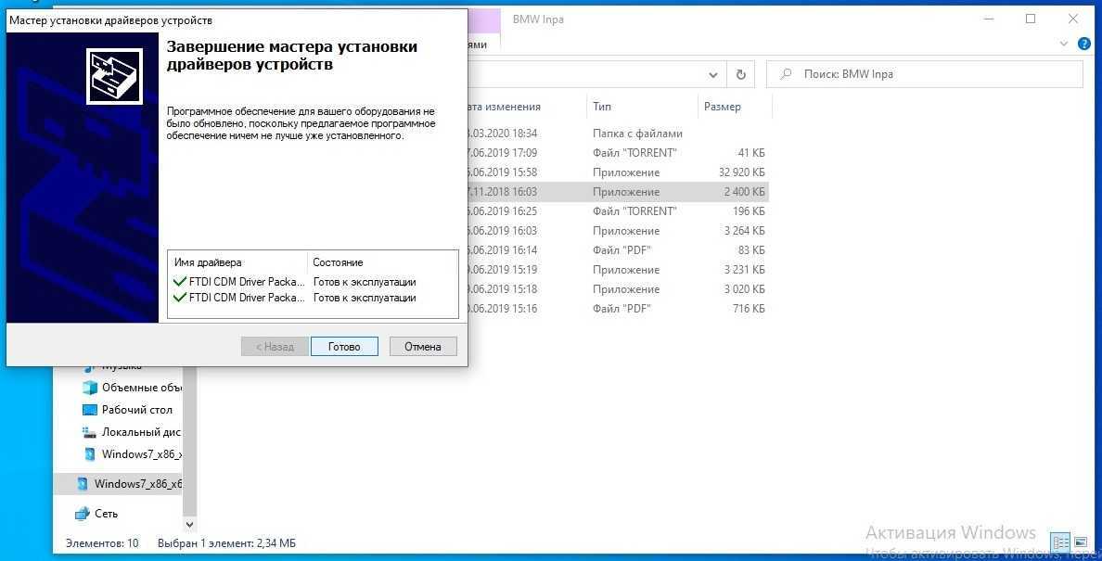
Task: Open Сеть network location
Action: tap(106, 514)
